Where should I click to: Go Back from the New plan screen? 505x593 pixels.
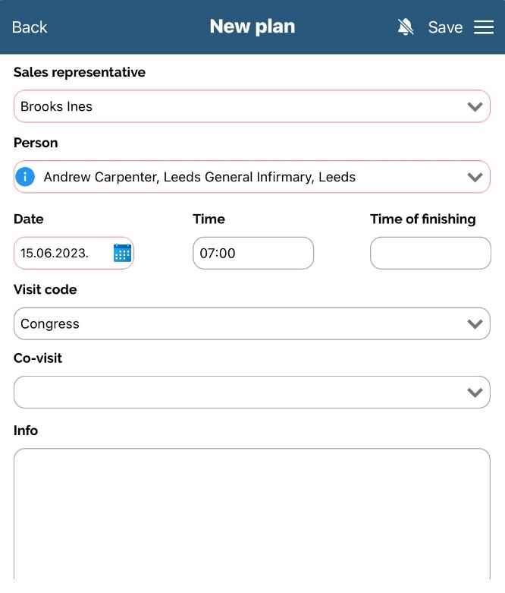[x=30, y=27]
